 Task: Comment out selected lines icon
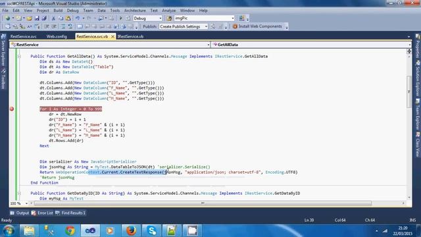[63, 26]
